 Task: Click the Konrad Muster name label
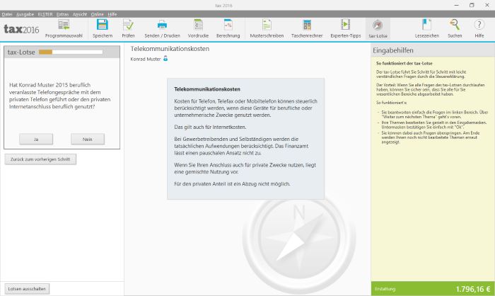(146, 59)
